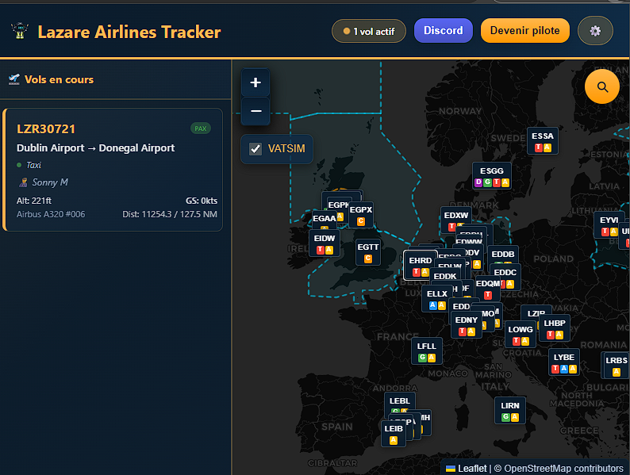Select the EGAA airport marker
Image resolution: width=630 pixels, height=475 pixels.
coord(325,220)
